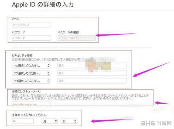
Task: Focus the パスワード password input field
Action: 31,38
